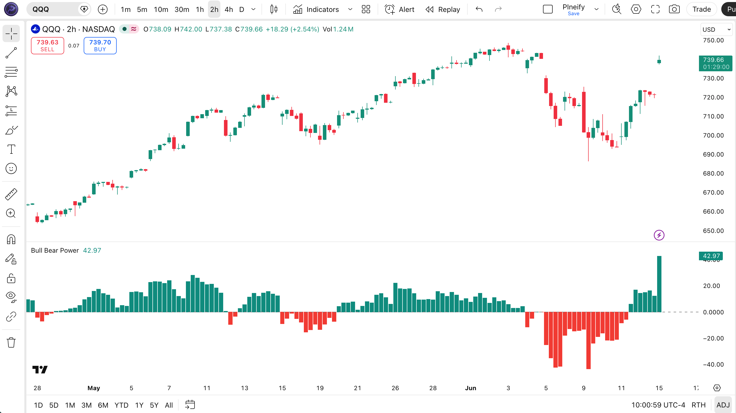Toggle lock all drawings

coord(11,278)
